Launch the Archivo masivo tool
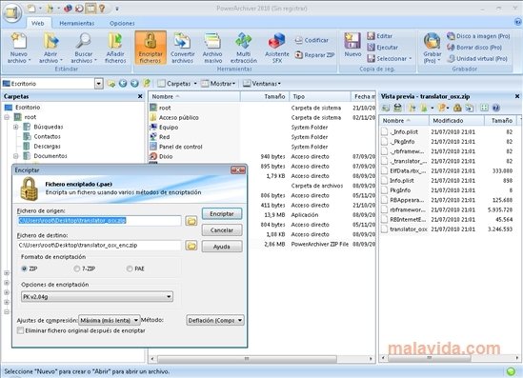The width and height of the screenshot is (523, 378). click(212, 48)
